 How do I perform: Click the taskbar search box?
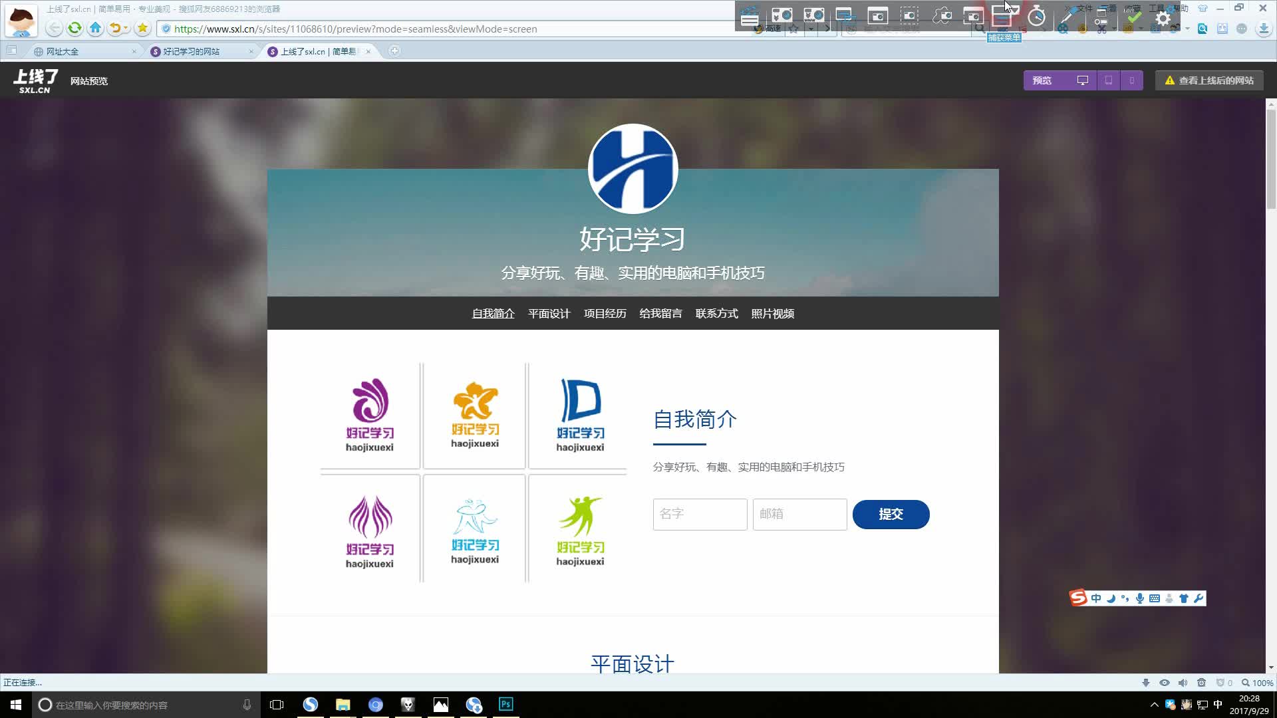click(x=146, y=705)
